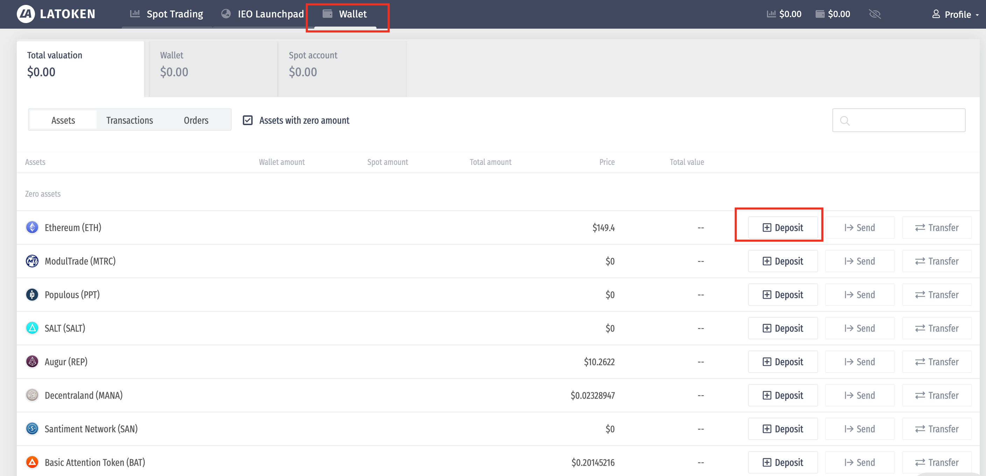Click the Basic Attention Token icon

click(32, 462)
